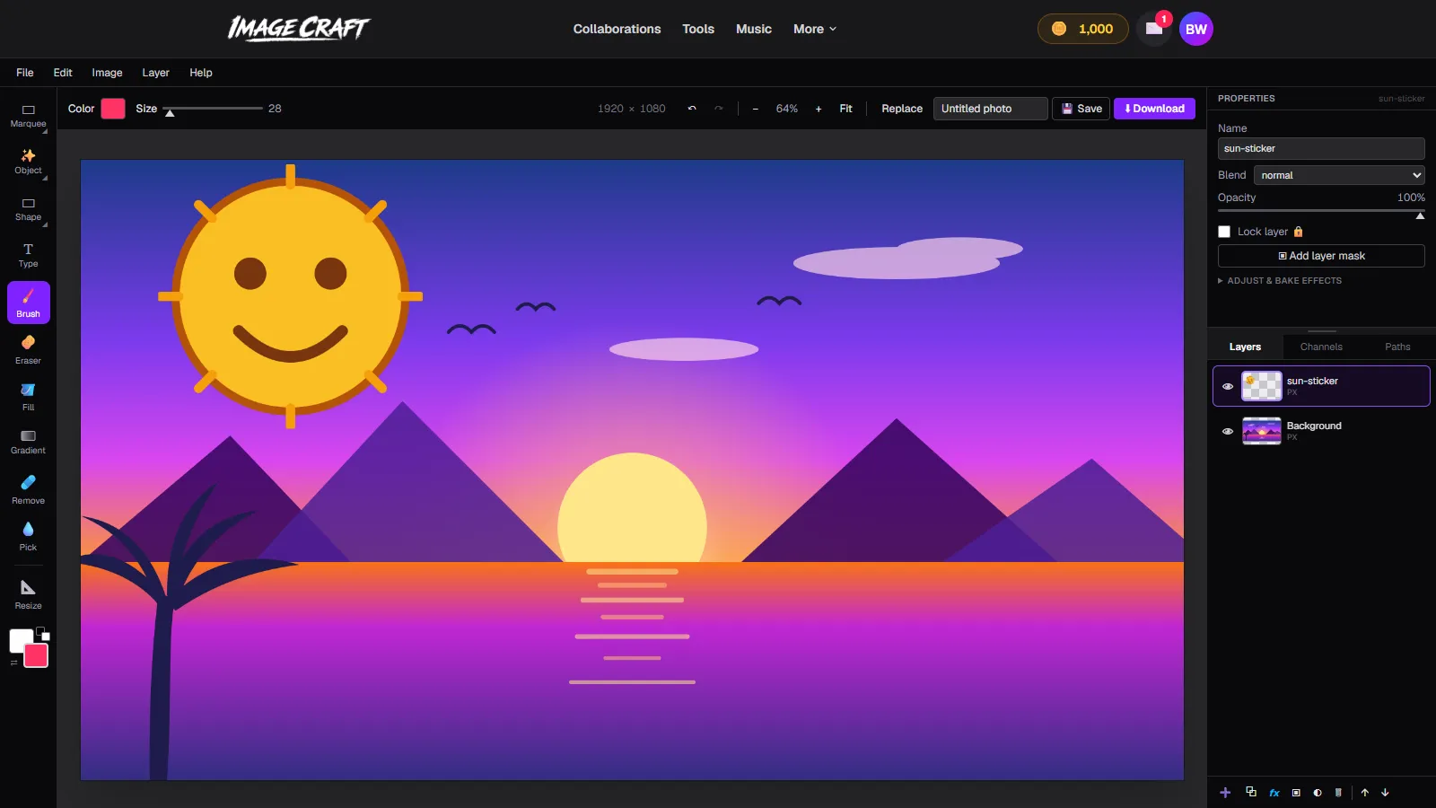Click the Background layer thumbnail

click(1262, 431)
